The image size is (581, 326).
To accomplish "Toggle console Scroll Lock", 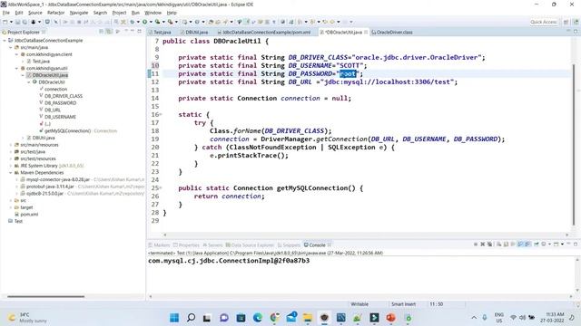I will pos(506,244).
